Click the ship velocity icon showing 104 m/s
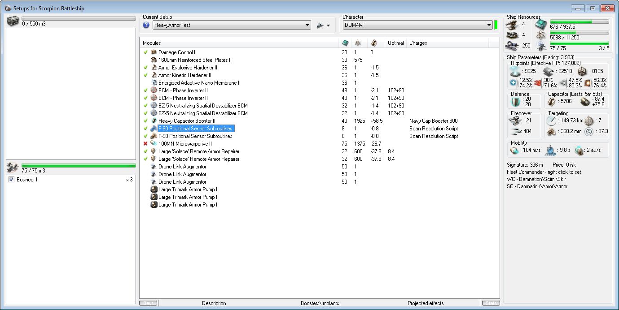 coord(515,150)
